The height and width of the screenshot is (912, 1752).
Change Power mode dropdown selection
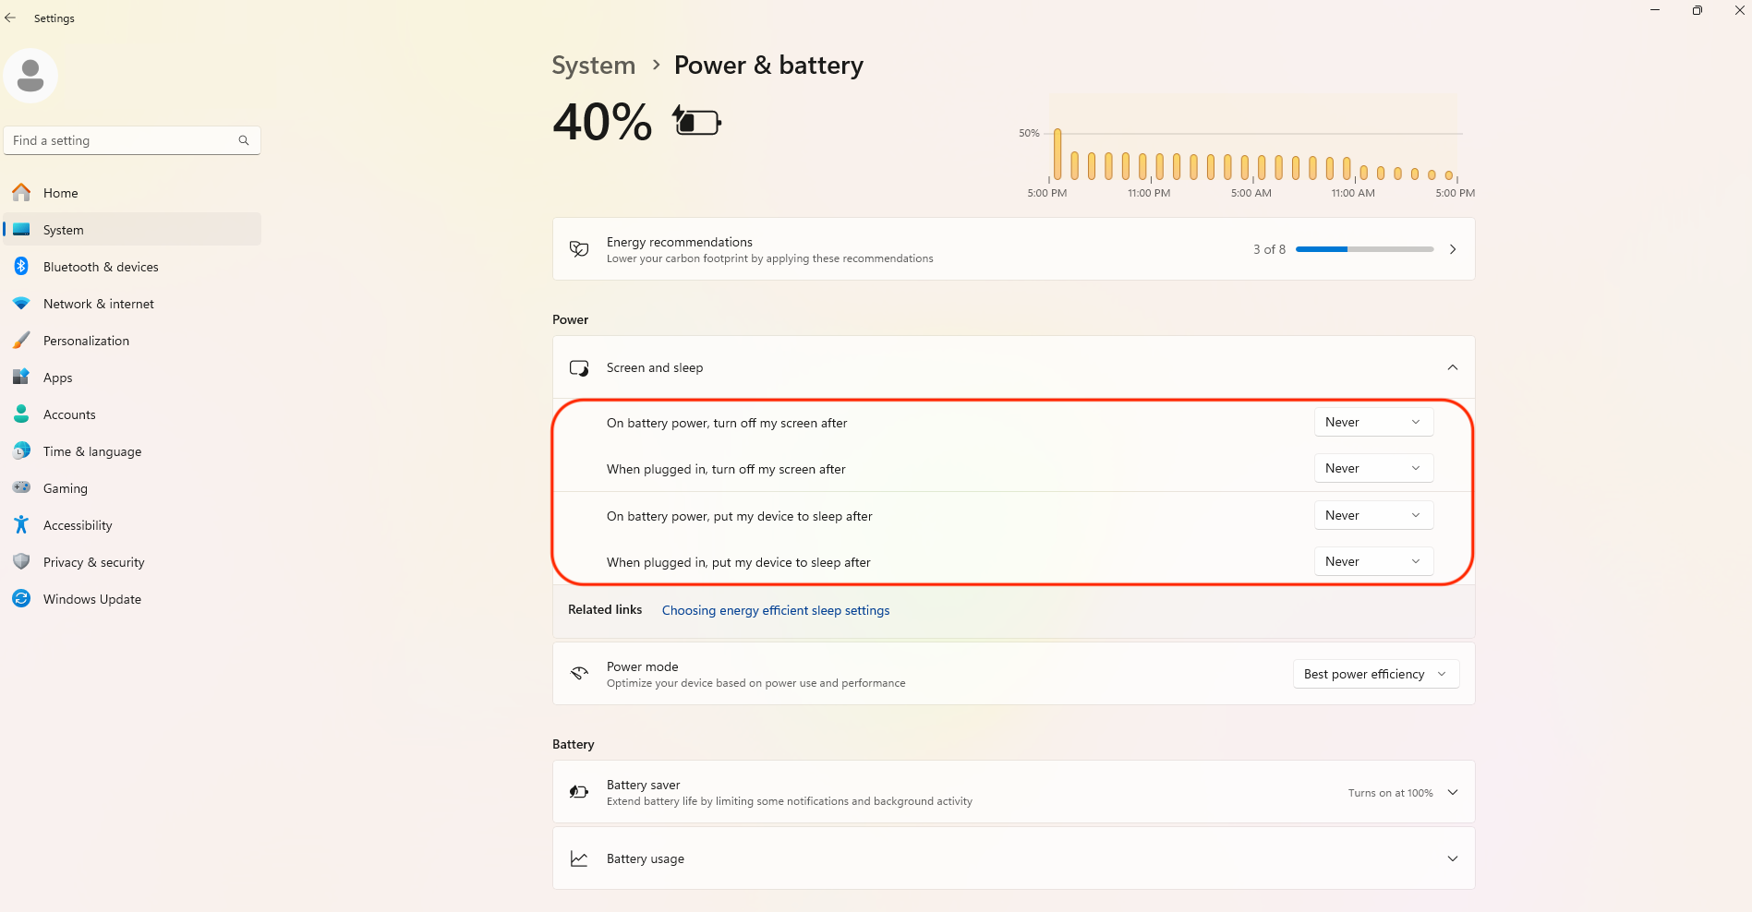(1376, 674)
